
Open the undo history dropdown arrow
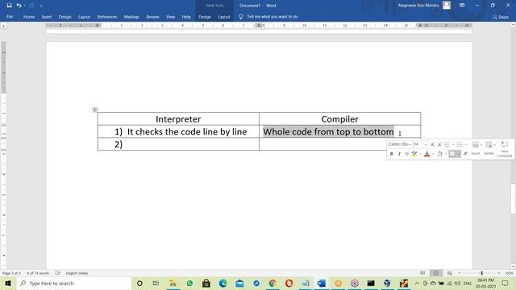24,6
